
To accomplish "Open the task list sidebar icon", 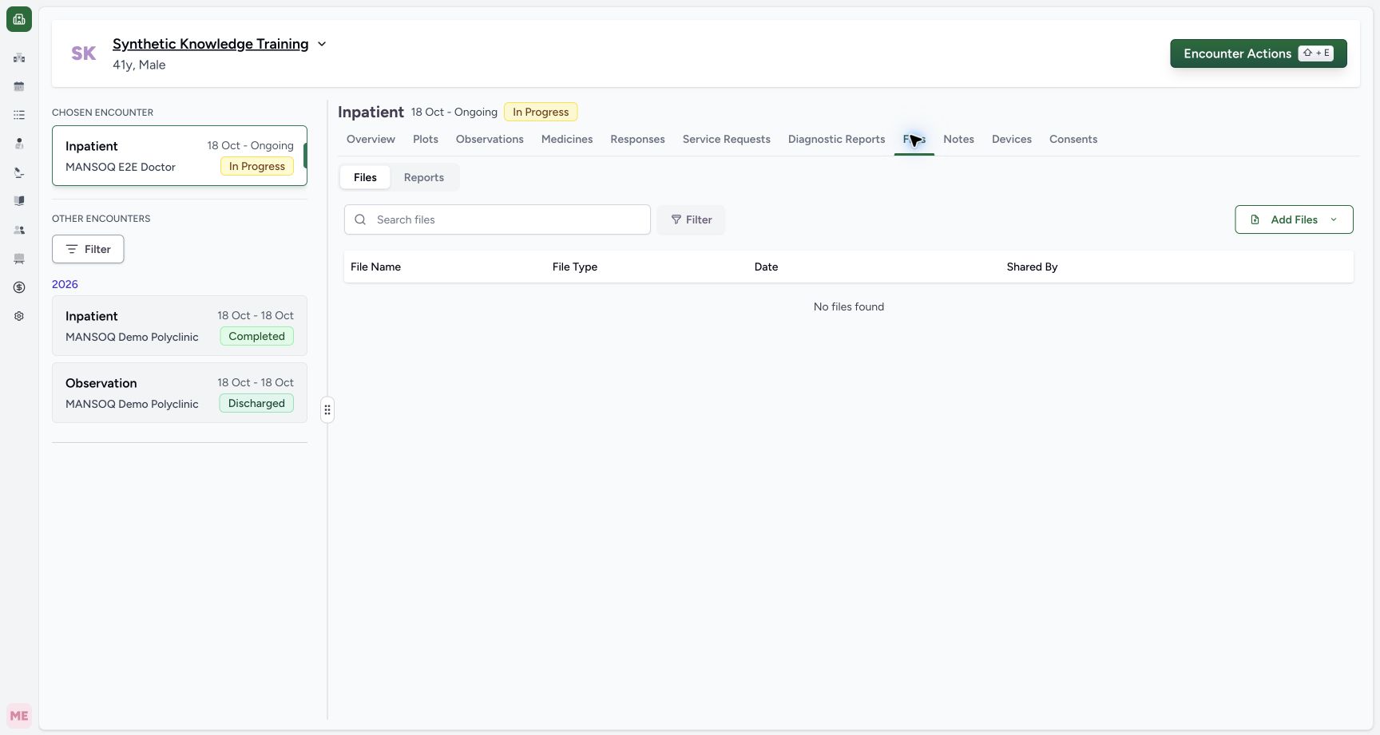I will [19, 115].
